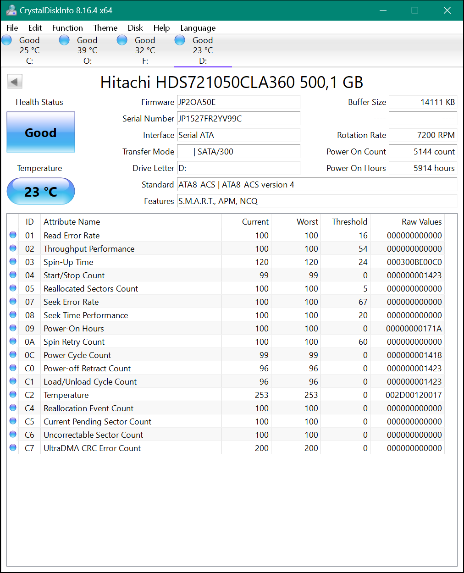The image size is (464, 573).
Task: Click the UltraDMA CRC Error Count name
Action: 92,448
